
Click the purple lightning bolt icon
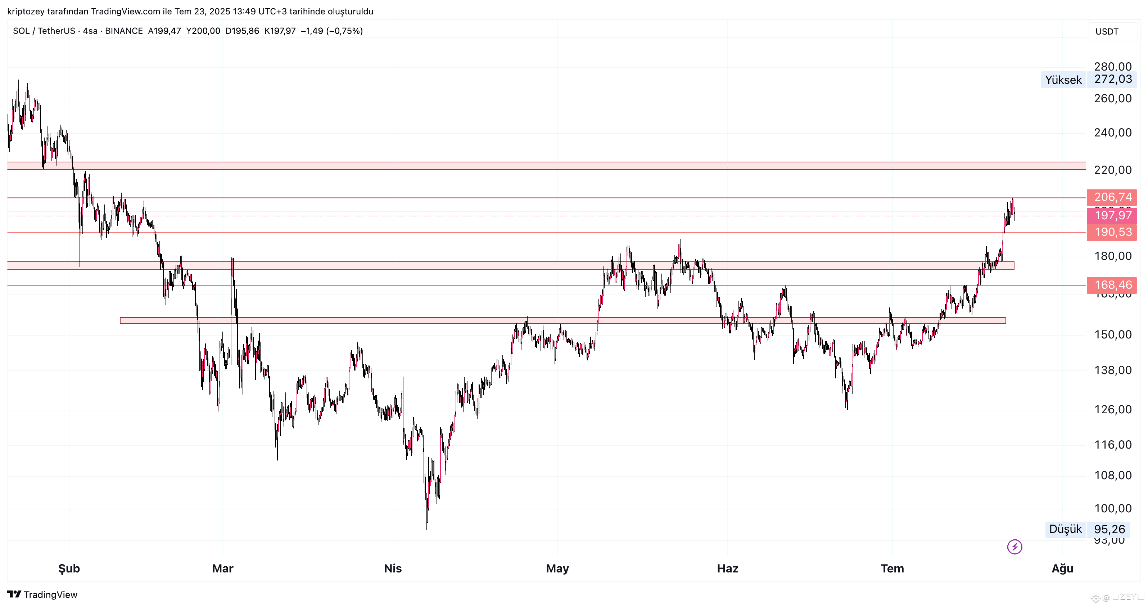(x=1015, y=547)
